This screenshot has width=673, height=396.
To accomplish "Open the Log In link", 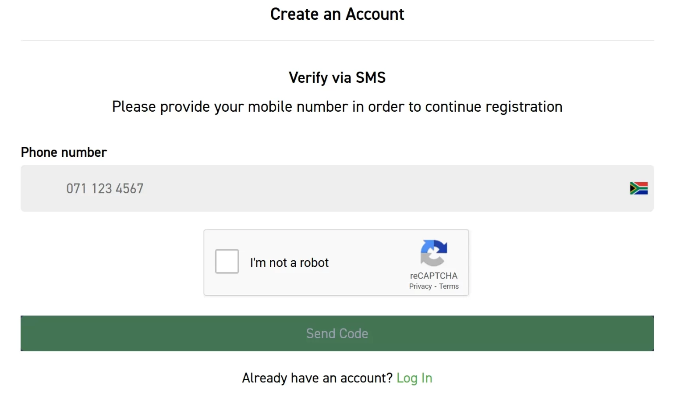I will coord(414,378).
